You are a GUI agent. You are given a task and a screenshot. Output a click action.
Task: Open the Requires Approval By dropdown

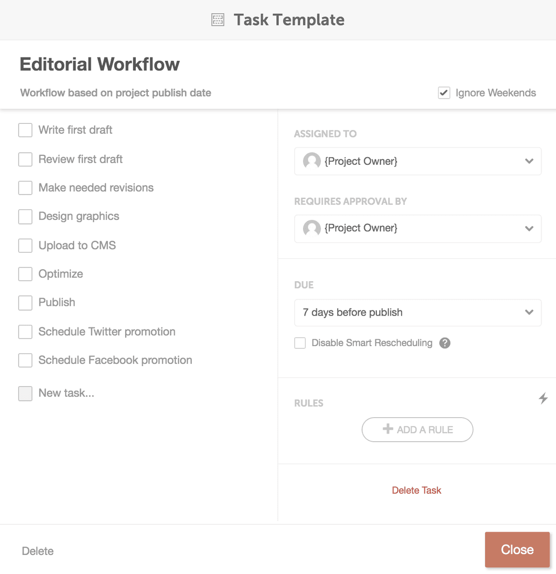point(417,228)
